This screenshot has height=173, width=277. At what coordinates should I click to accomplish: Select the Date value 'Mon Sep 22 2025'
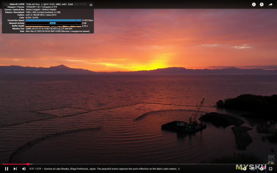[34, 31]
